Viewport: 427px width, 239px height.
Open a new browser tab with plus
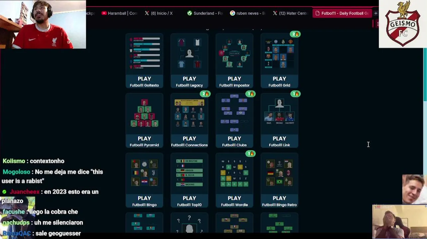375,13
